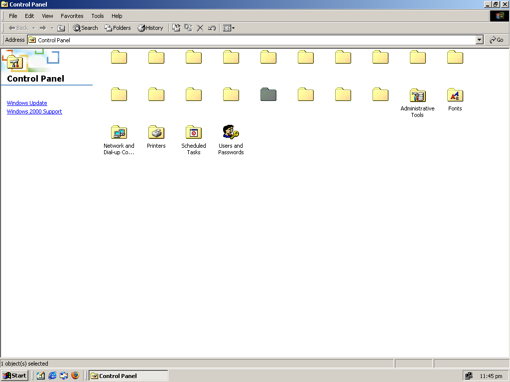Toggle the Folders pane in toolbar
The width and height of the screenshot is (510, 382).
point(118,28)
